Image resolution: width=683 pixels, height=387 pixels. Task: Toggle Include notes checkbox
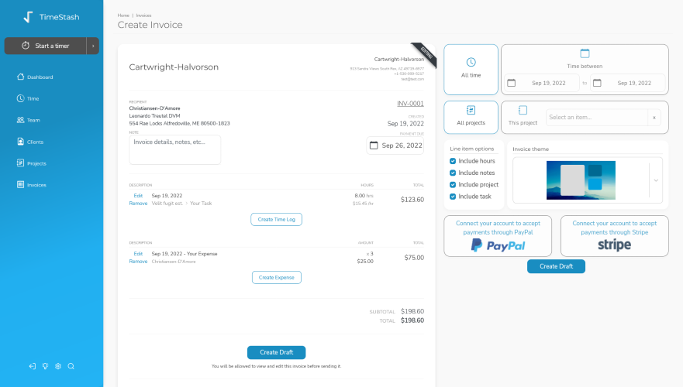[453, 173]
